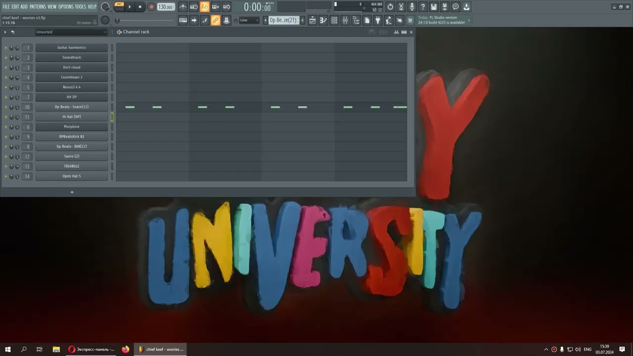
Task: Click the DPBeatsKick #2 channel button
Action: point(72,137)
